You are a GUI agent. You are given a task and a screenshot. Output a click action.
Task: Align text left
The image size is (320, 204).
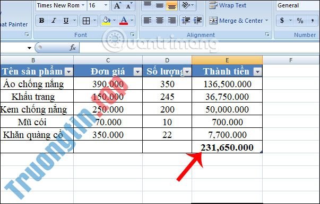pyautogui.click(x=148, y=21)
